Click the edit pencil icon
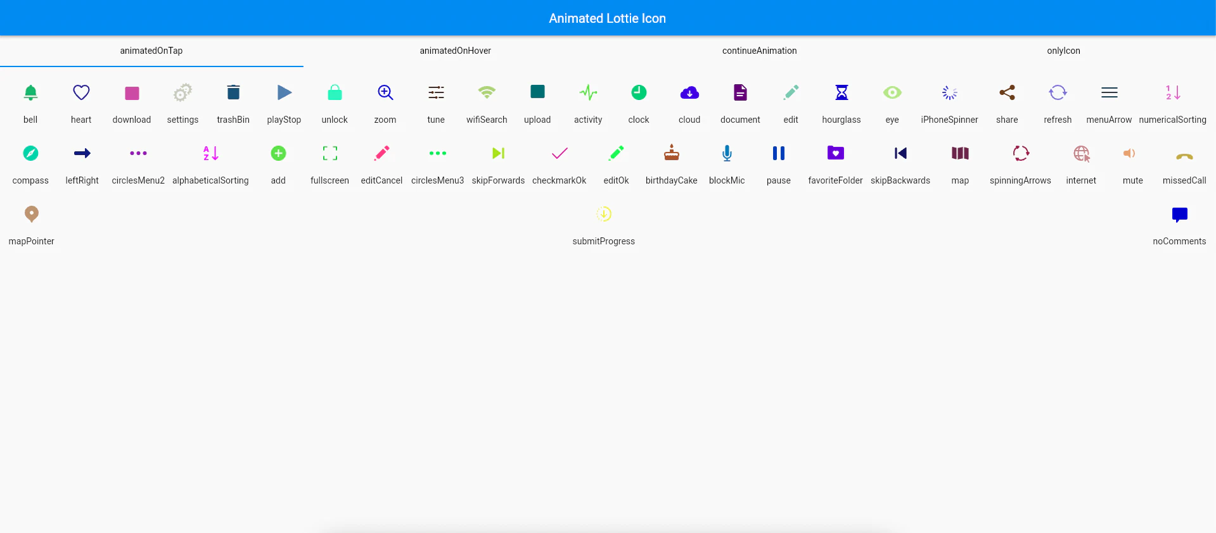This screenshot has width=1216, height=533. [x=791, y=92]
